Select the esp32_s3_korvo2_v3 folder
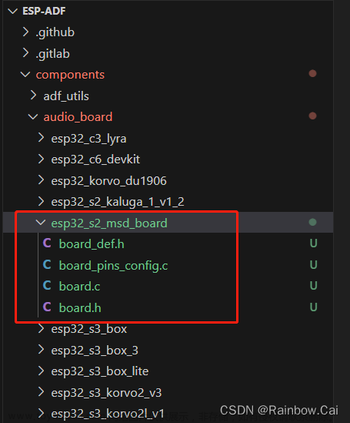Viewport: 350px width, 423px height. point(106,392)
